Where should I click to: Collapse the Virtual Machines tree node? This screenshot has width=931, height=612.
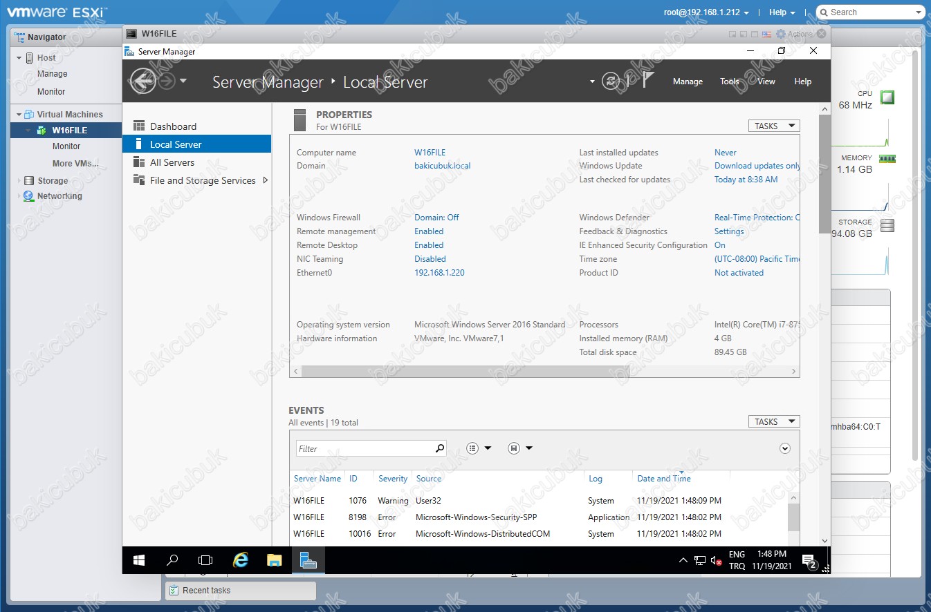click(x=19, y=115)
